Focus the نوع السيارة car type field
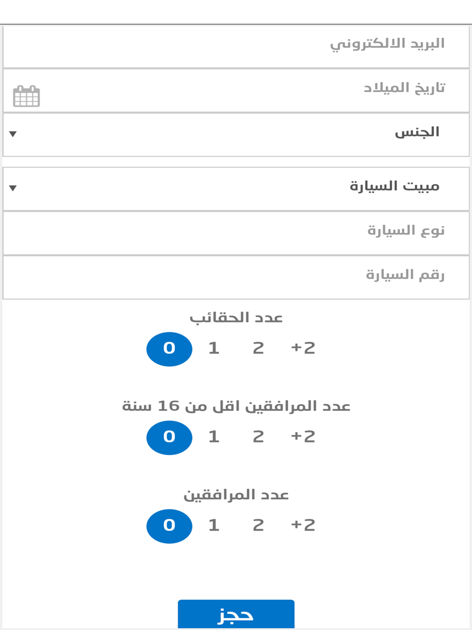 (x=236, y=233)
